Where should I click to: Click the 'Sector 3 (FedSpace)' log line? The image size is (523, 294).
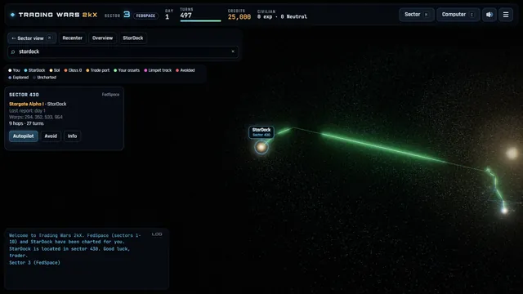(x=34, y=263)
